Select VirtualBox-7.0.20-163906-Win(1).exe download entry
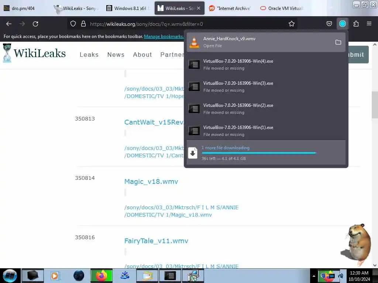This screenshot has height=283, width=378. click(x=266, y=131)
